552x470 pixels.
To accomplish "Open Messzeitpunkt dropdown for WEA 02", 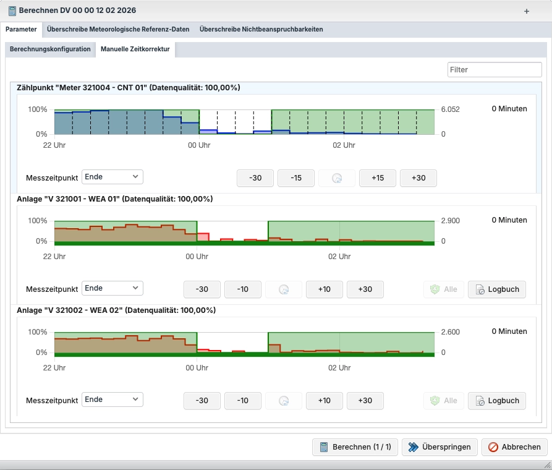I will click(x=113, y=399).
